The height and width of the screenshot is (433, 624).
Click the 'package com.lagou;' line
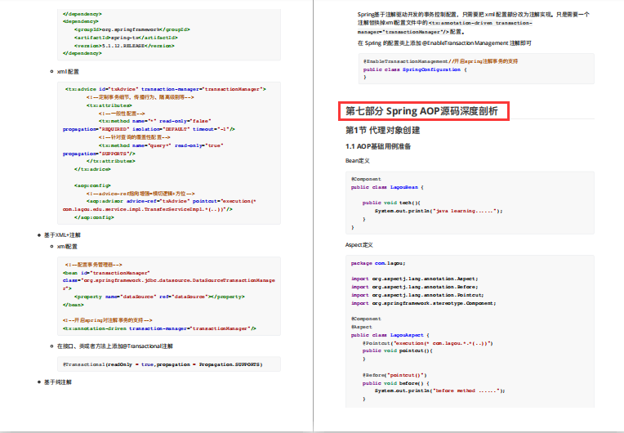pos(378,263)
